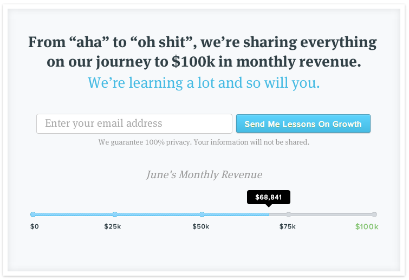
Task: Click the $0 label below the bar
Action: point(35,226)
